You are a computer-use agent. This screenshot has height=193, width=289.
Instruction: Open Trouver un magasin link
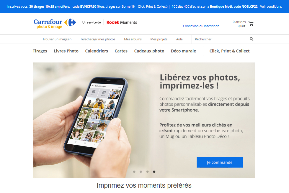pyautogui.click(x=57, y=39)
